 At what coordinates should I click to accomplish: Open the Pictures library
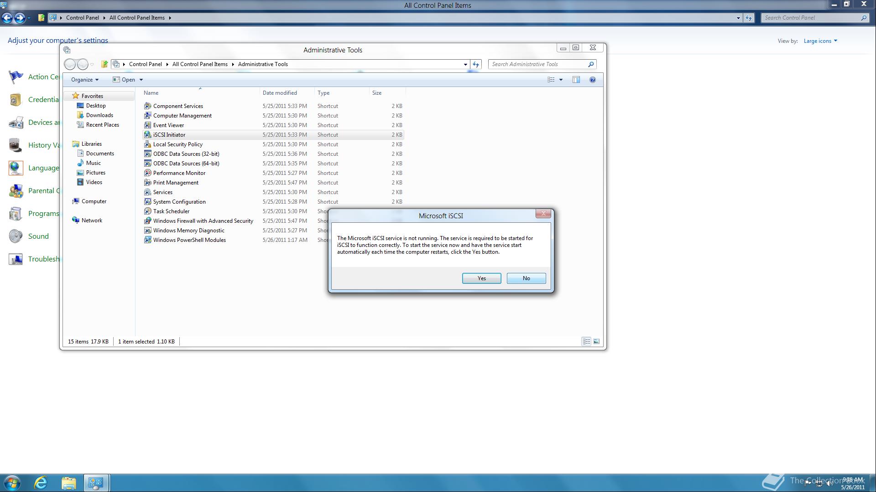(95, 173)
